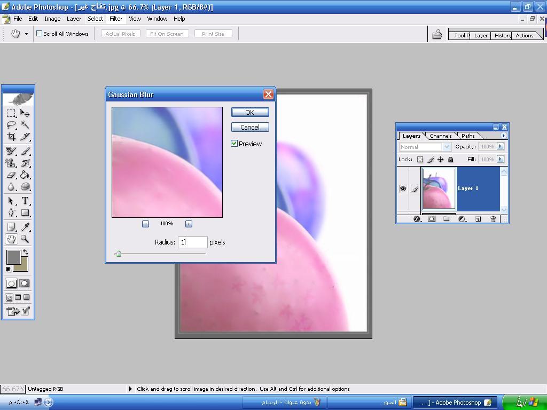Reset to default black and white colors

coord(9,269)
